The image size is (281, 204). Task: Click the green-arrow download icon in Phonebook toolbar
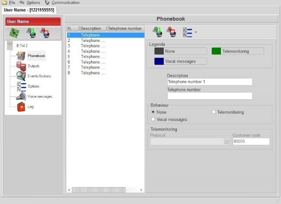(157, 32)
